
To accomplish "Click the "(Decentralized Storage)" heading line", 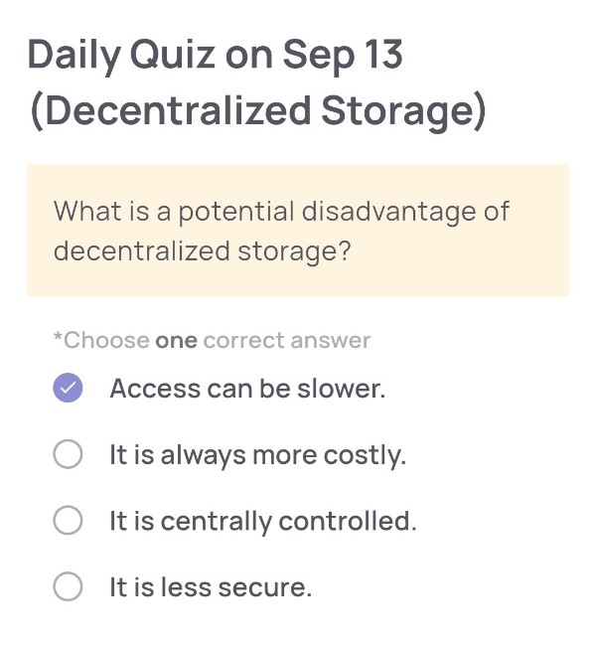I will [x=258, y=111].
